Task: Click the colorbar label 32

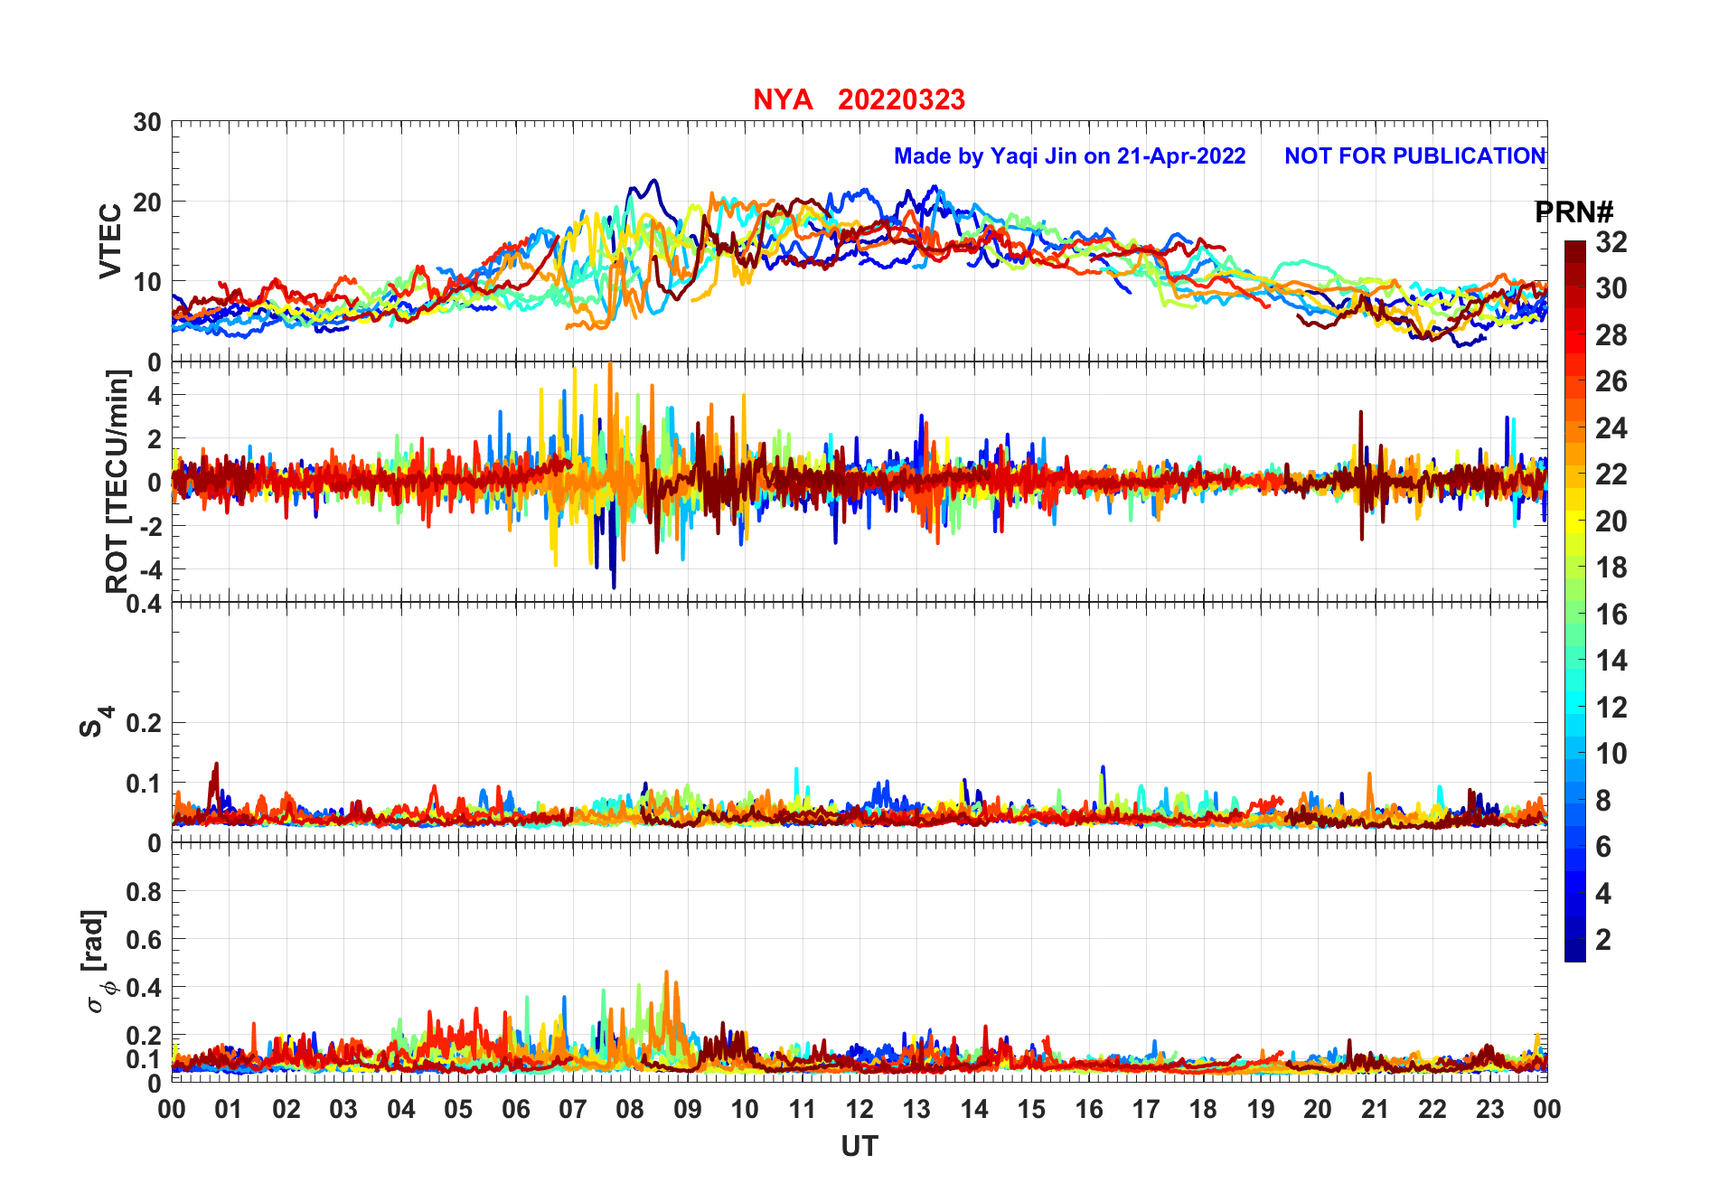Action: click(x=1611, y=242)
